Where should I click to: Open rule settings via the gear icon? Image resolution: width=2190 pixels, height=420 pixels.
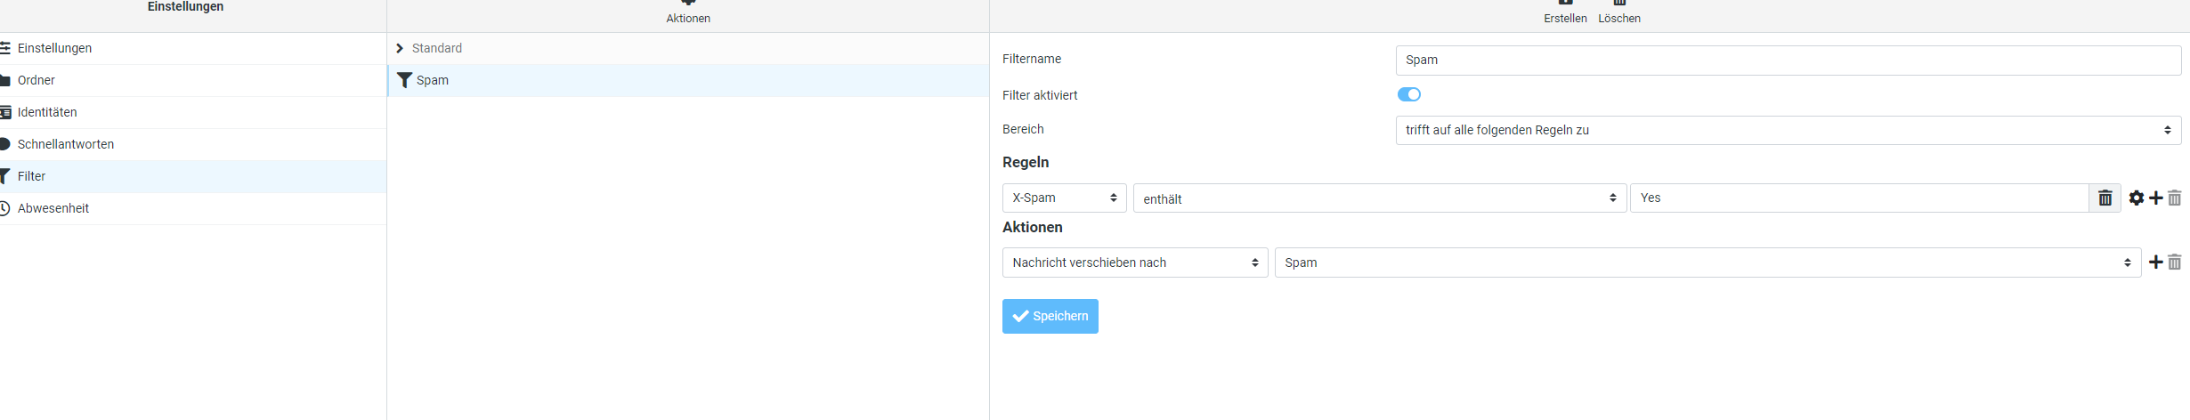coord(2136,198)
